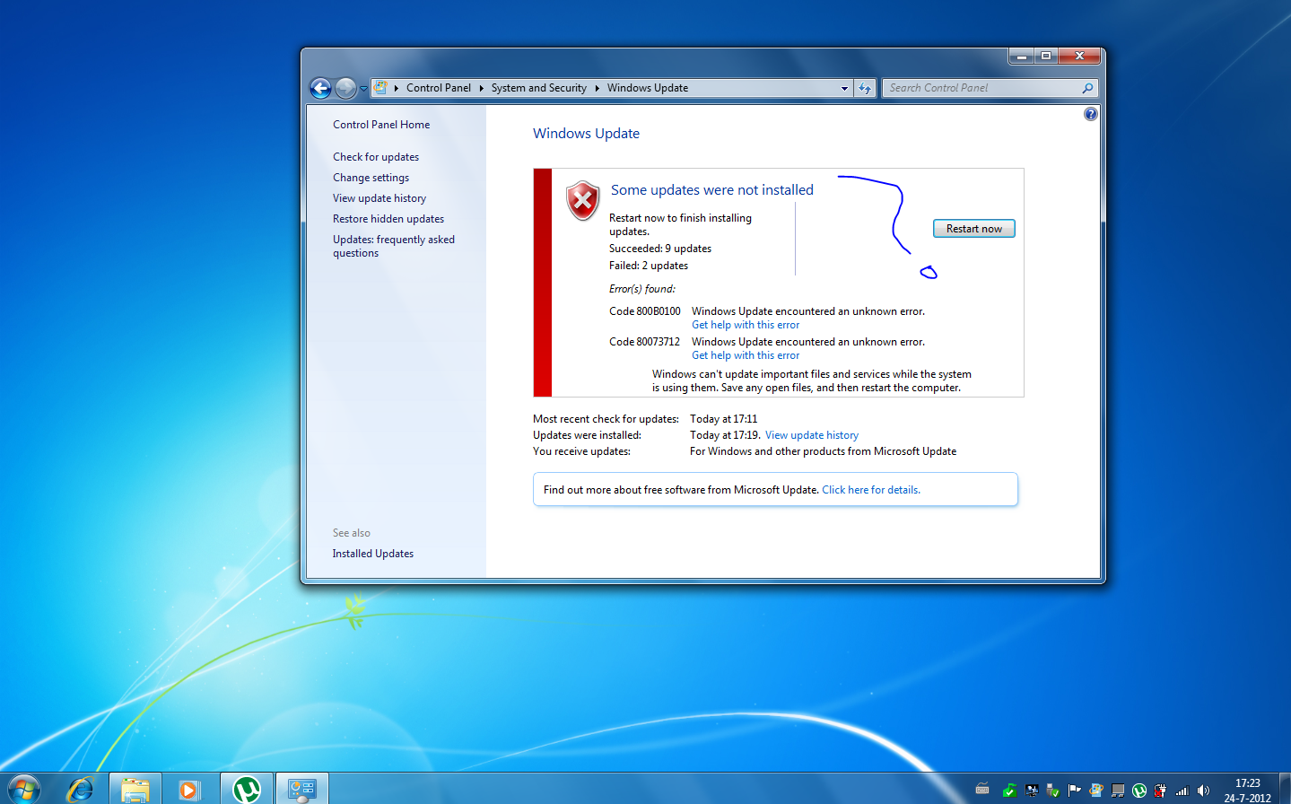
Task: Open uTorrent from the taskbar
Action: (x=247, y=790)
